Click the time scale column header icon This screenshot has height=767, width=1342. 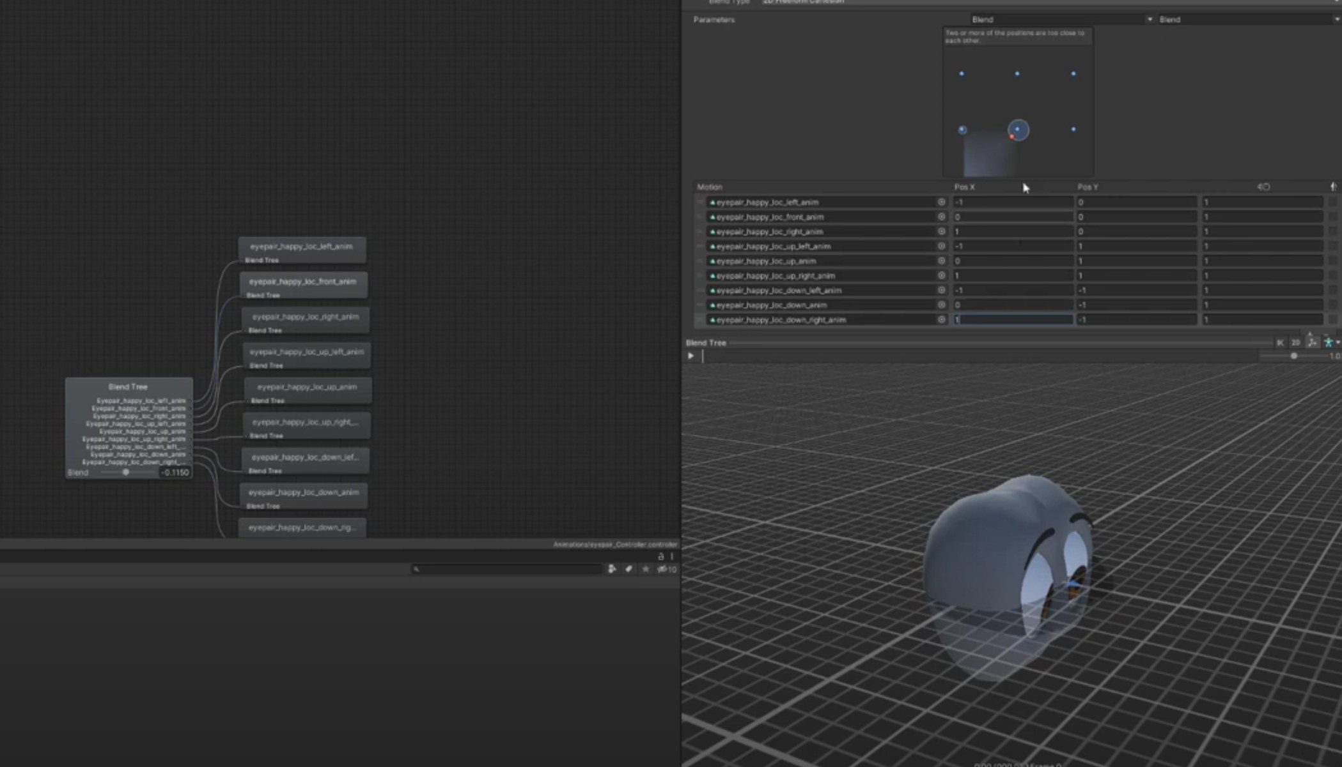pyautogui.click(x=1263, y=187)
